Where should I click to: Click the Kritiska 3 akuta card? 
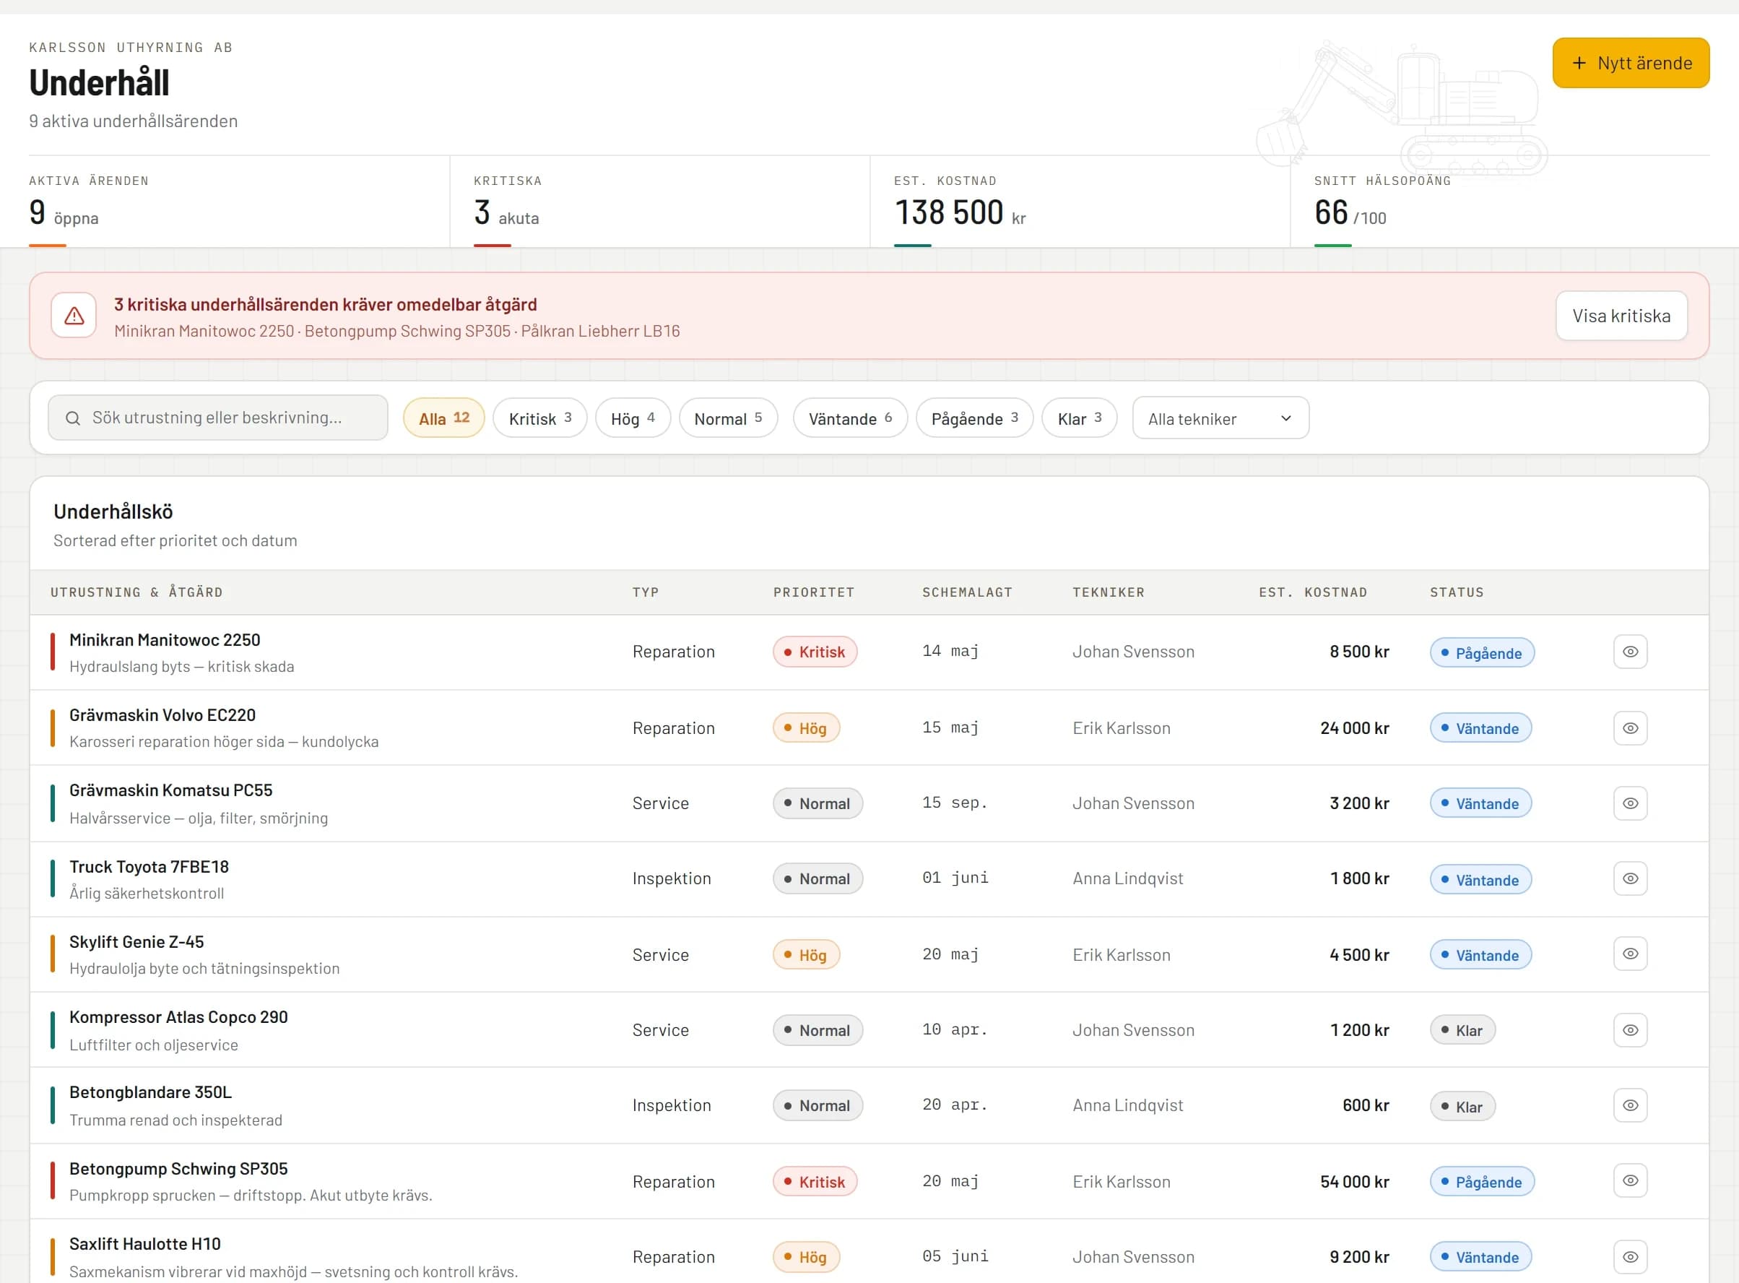click(660, 201)
